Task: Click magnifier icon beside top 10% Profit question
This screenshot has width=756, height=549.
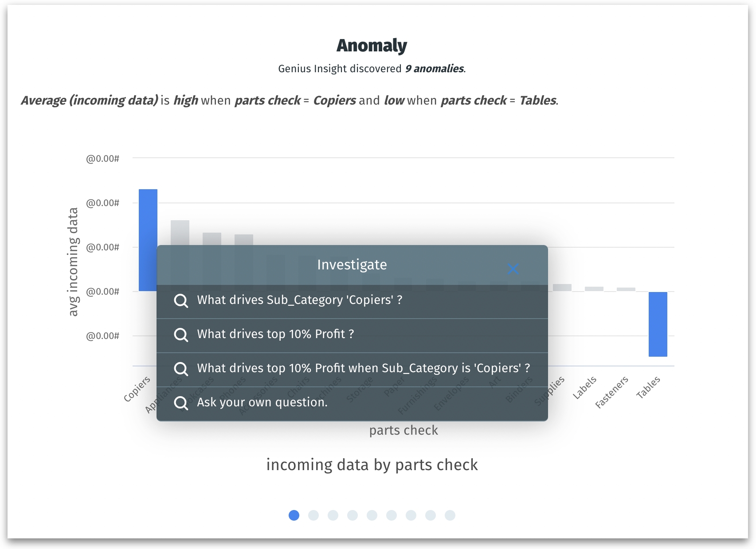Action: coord(181,335)
